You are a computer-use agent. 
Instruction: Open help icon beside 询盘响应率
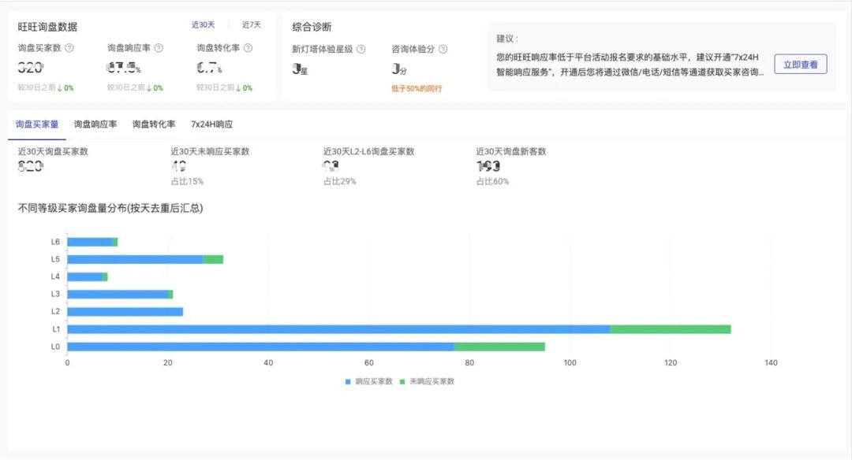point(159,48)
